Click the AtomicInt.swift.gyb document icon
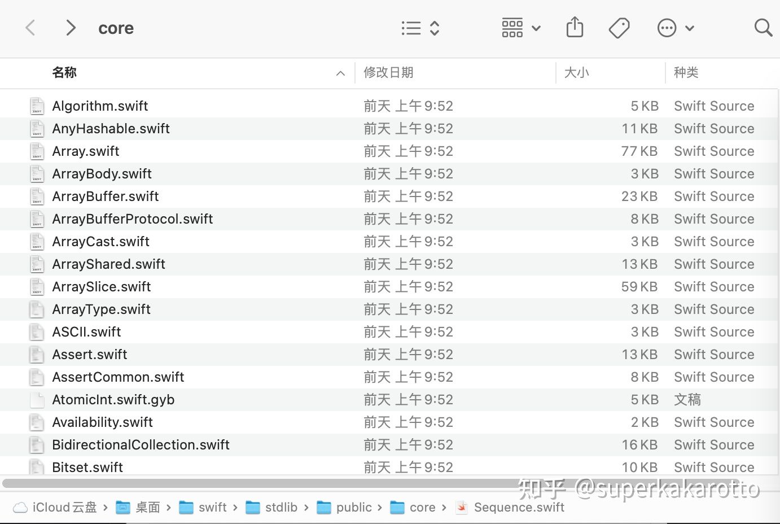This screenshot has width=780, height=524. point(37,399)
